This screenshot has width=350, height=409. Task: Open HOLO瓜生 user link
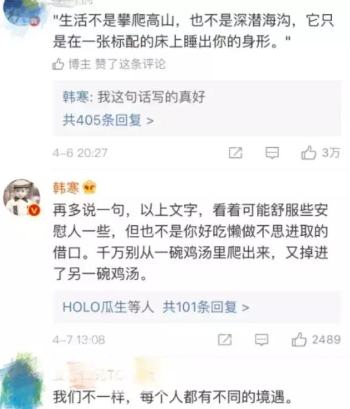tap(94, 307)
